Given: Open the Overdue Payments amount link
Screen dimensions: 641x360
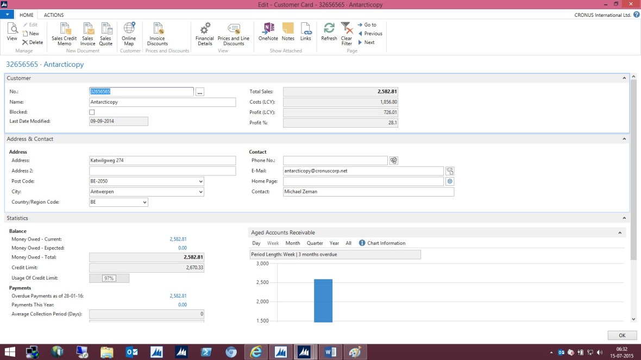Looking at the screenshot, I should (178, 296).
